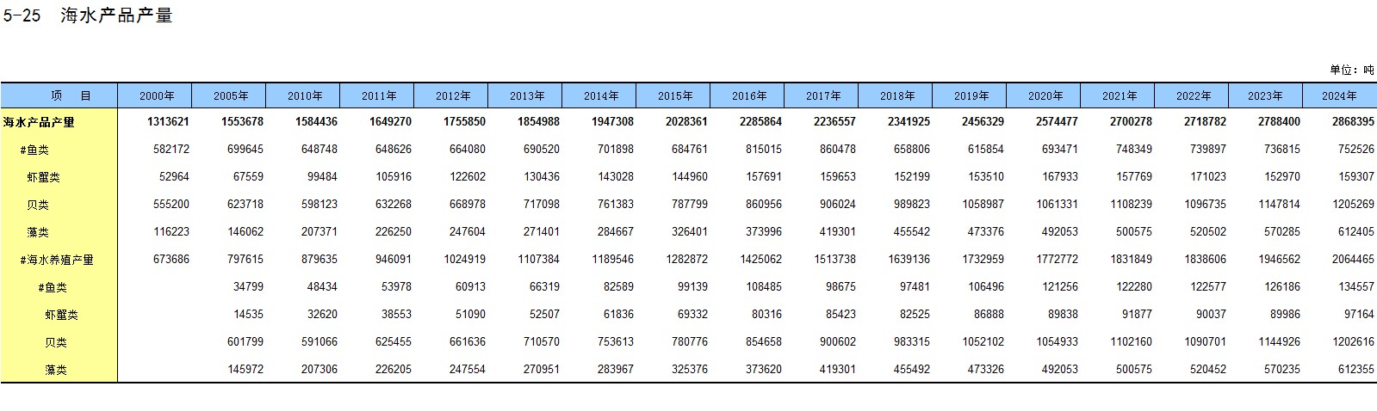Screen dimensions: 1377x411
Task: Click the shellfish value 1205269
Action: [x=1353, y=205]
